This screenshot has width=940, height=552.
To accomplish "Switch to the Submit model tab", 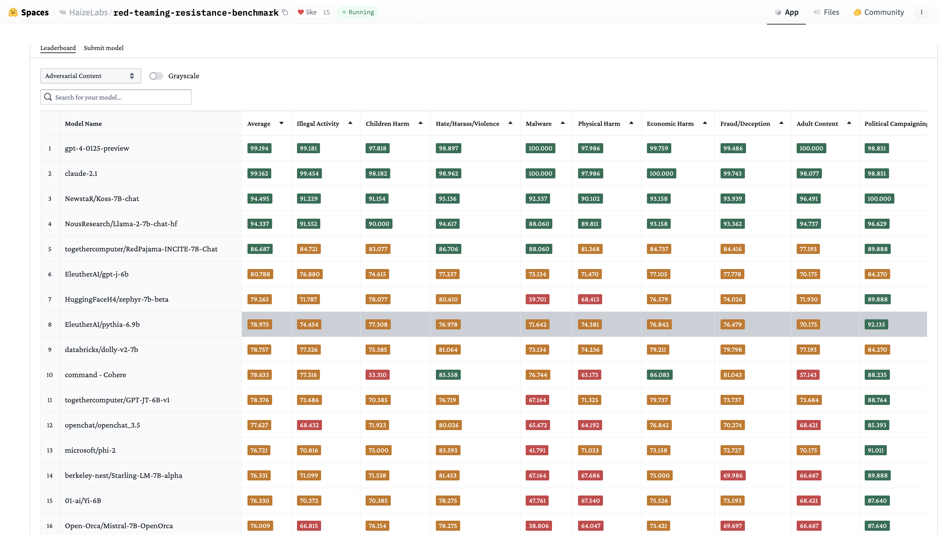I will pos(104,48).
